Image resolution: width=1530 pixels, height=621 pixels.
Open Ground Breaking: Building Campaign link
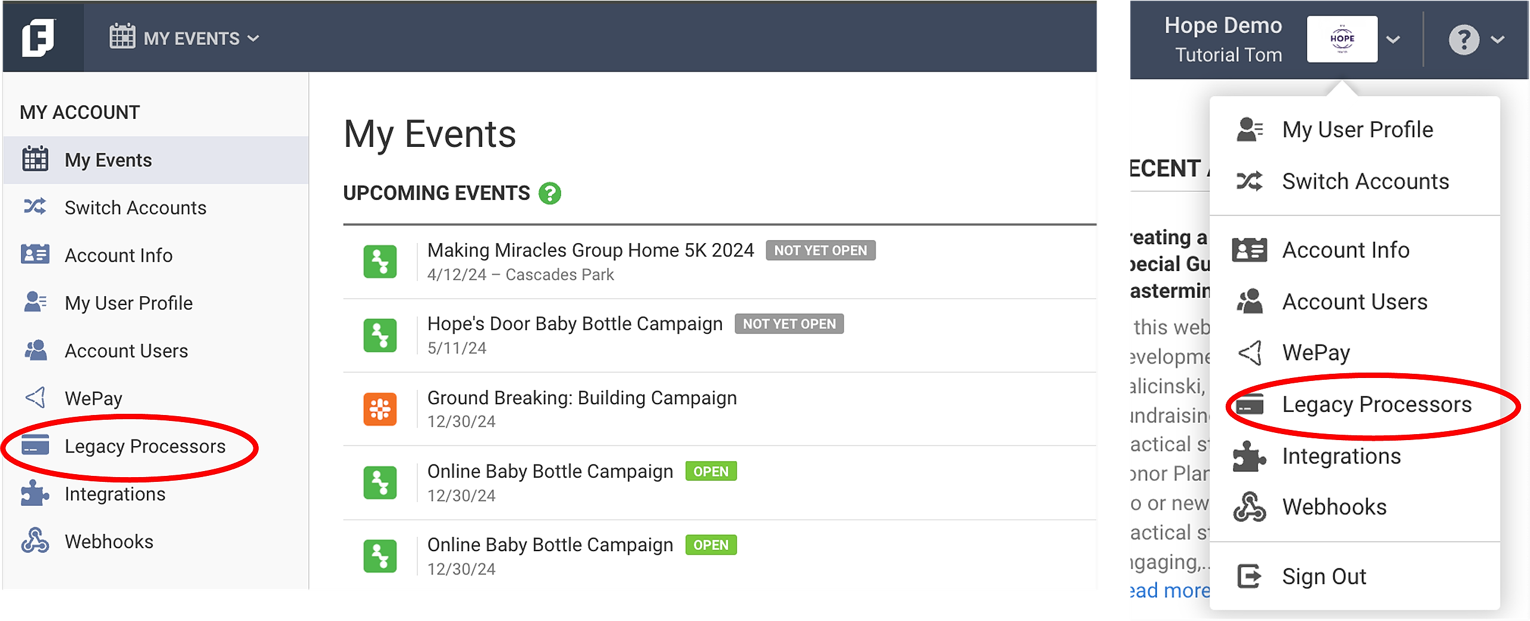[582, 398]
